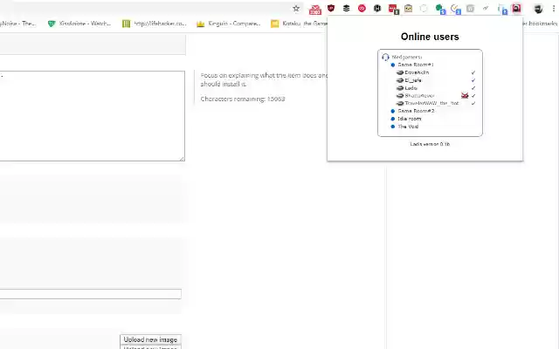Image resolution: width=559 pixels, height=349 pixels.
Task: Click the user icon next to El_jefe
Action: point(400,80)
